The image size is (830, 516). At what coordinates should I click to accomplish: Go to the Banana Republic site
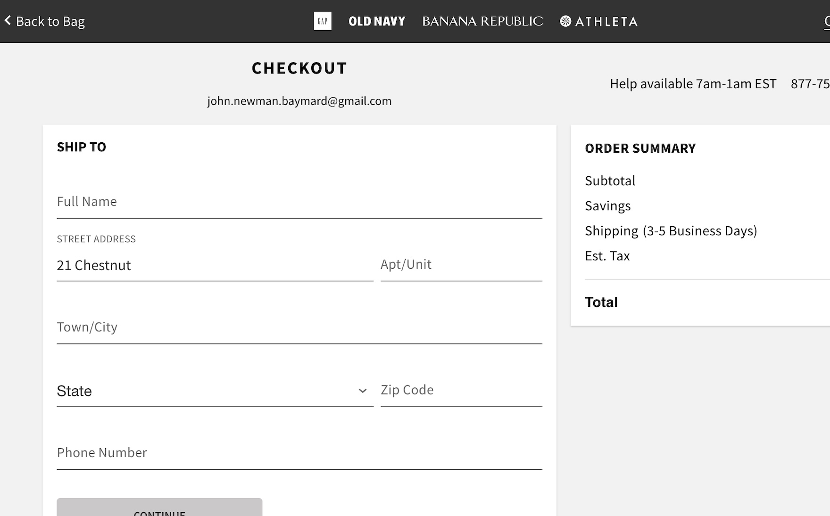482,21
